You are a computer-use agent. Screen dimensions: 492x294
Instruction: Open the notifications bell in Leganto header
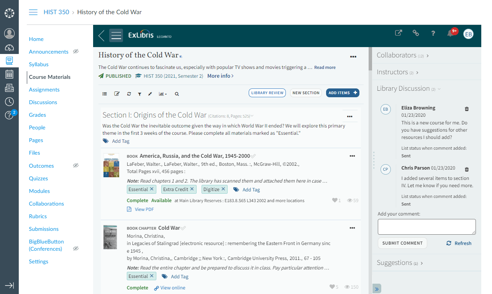click(451, 33)
